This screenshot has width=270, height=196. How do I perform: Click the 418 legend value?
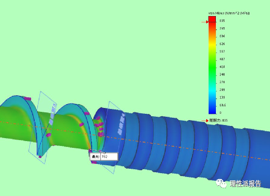[222, 67]
